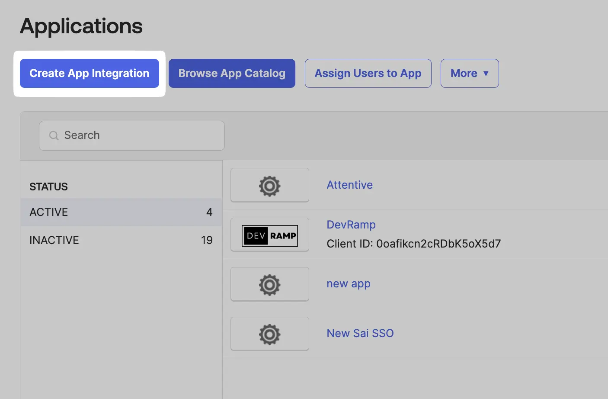Click the Assign Users to App button
The image size is (608, 399).
[x=368, y=73]
